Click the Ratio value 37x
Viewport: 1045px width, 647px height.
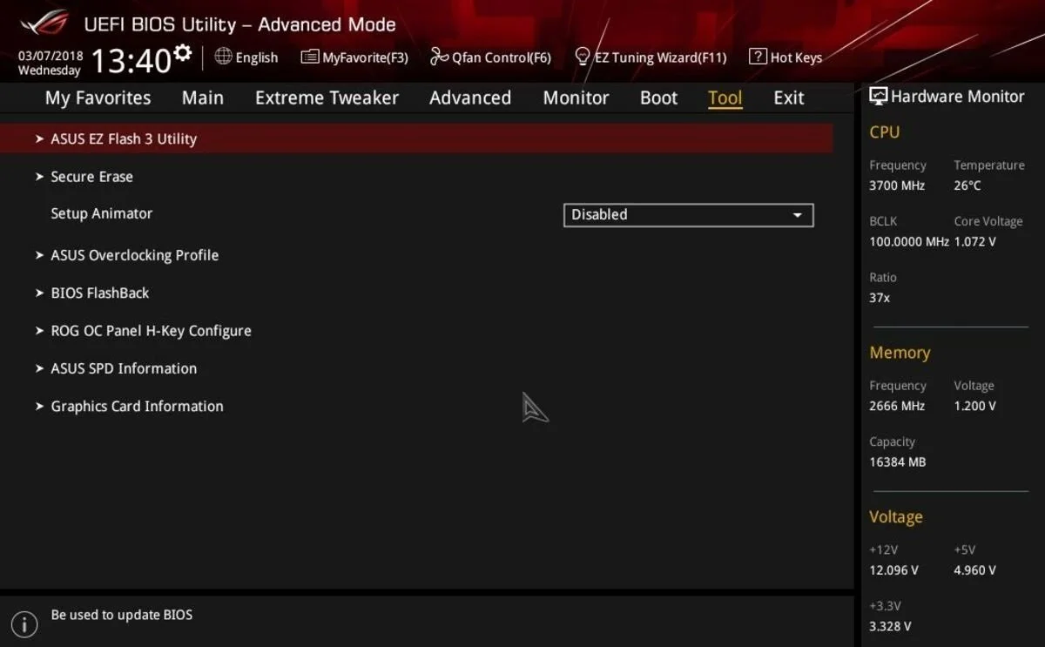pyautogui.click(x=880, y=298)
